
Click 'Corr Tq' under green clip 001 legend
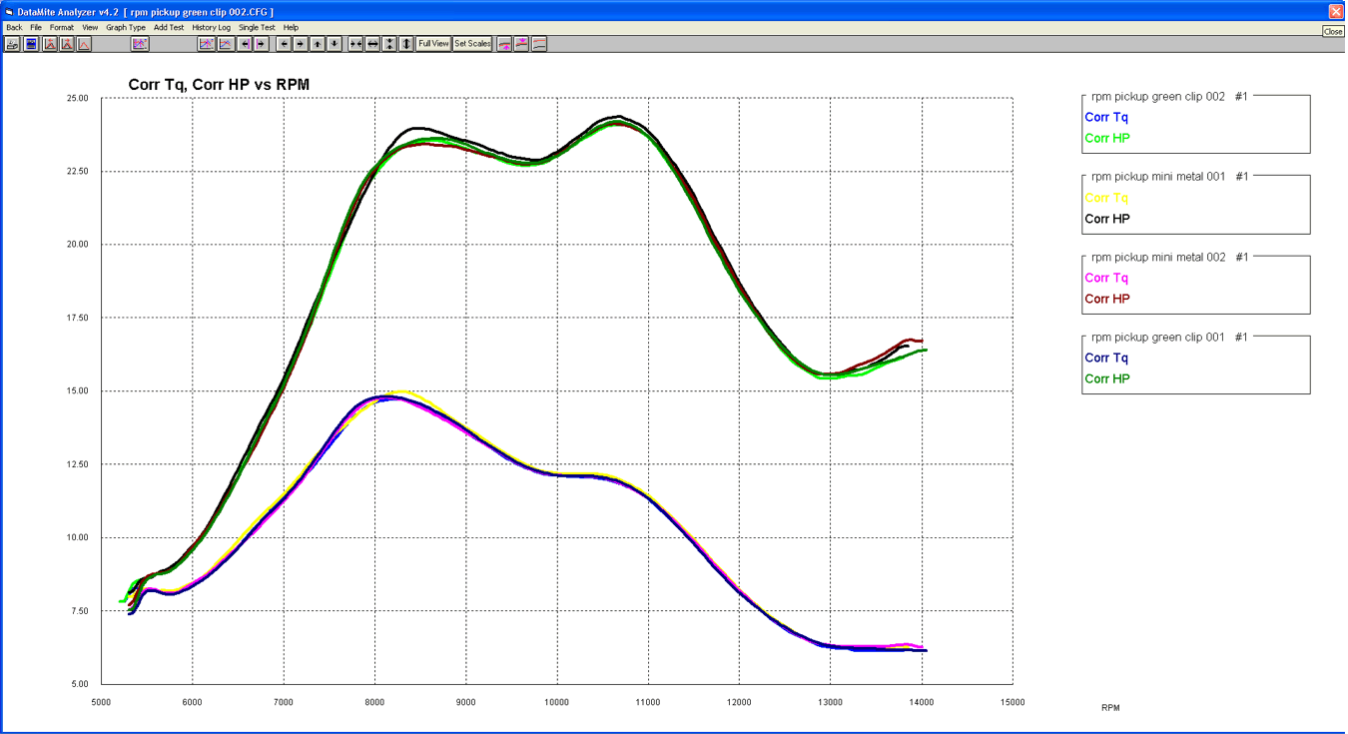pos(1106,358)
